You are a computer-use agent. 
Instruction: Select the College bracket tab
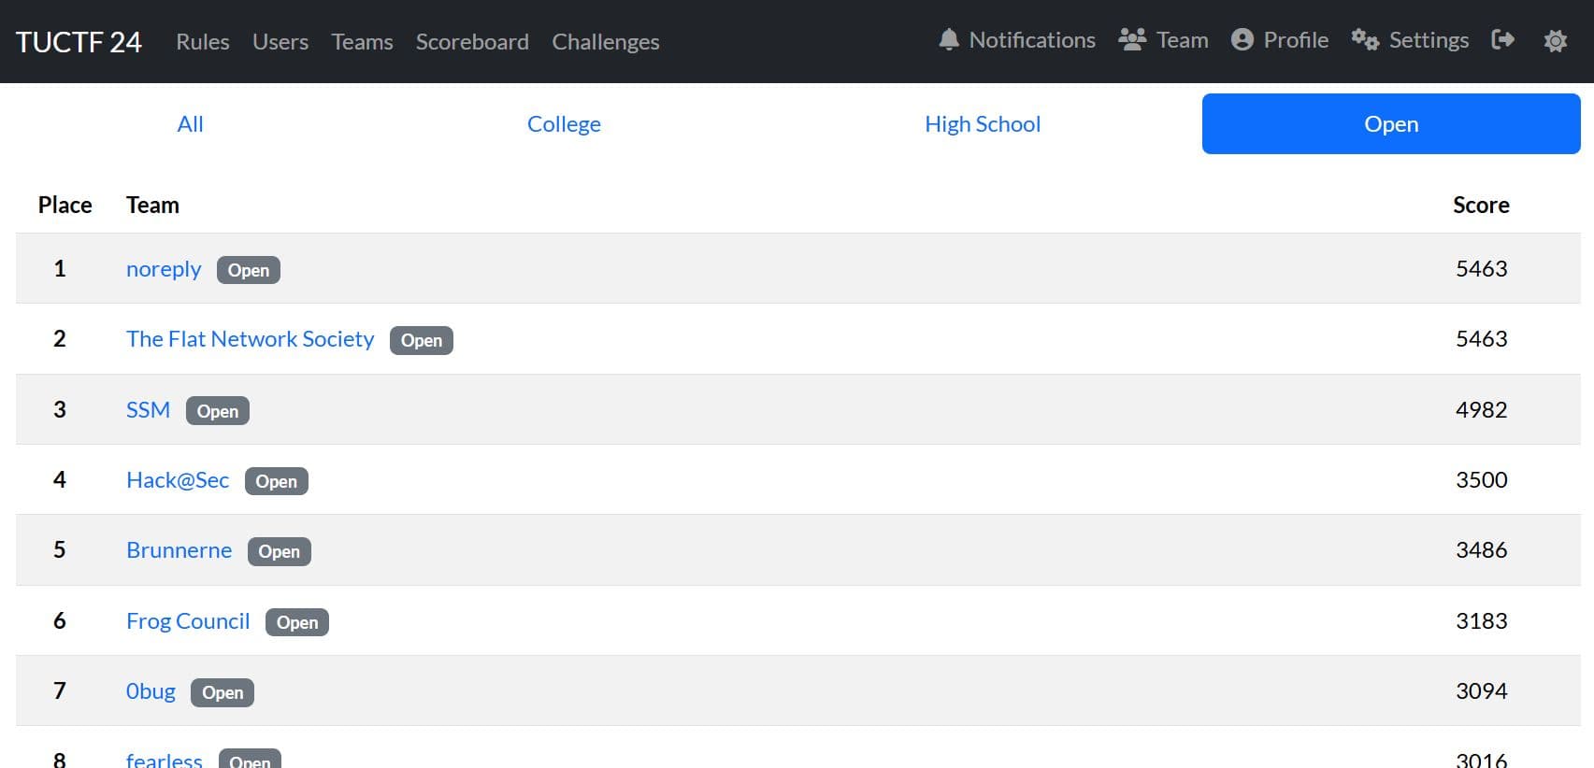click(564, 124)
